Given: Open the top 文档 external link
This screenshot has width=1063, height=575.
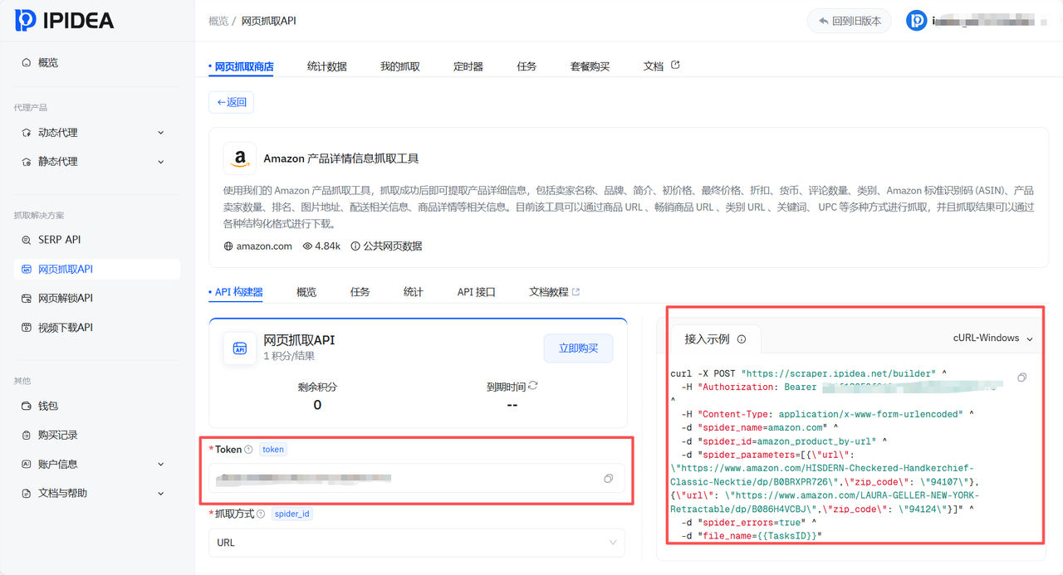Looking at the screenshot, I should tap(661, 66).
